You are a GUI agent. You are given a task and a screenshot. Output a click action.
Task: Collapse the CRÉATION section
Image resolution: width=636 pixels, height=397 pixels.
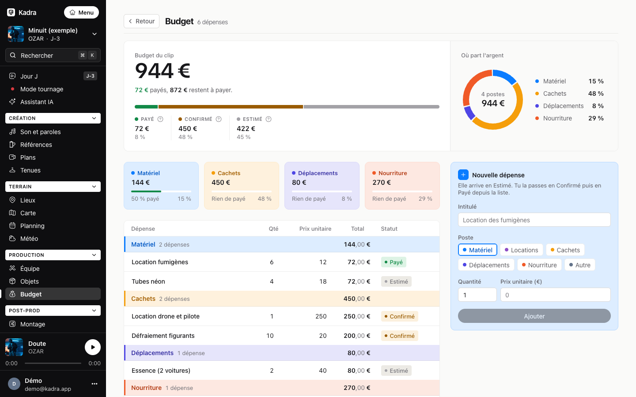coord(53,118)
